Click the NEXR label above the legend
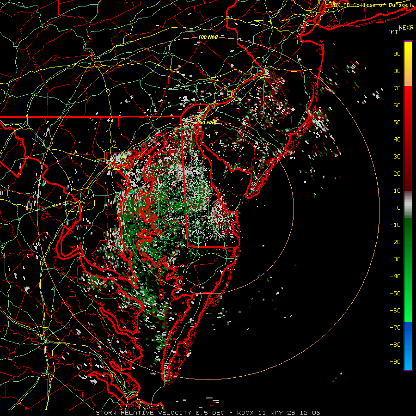The image size is (416, 416). [406, 28]
